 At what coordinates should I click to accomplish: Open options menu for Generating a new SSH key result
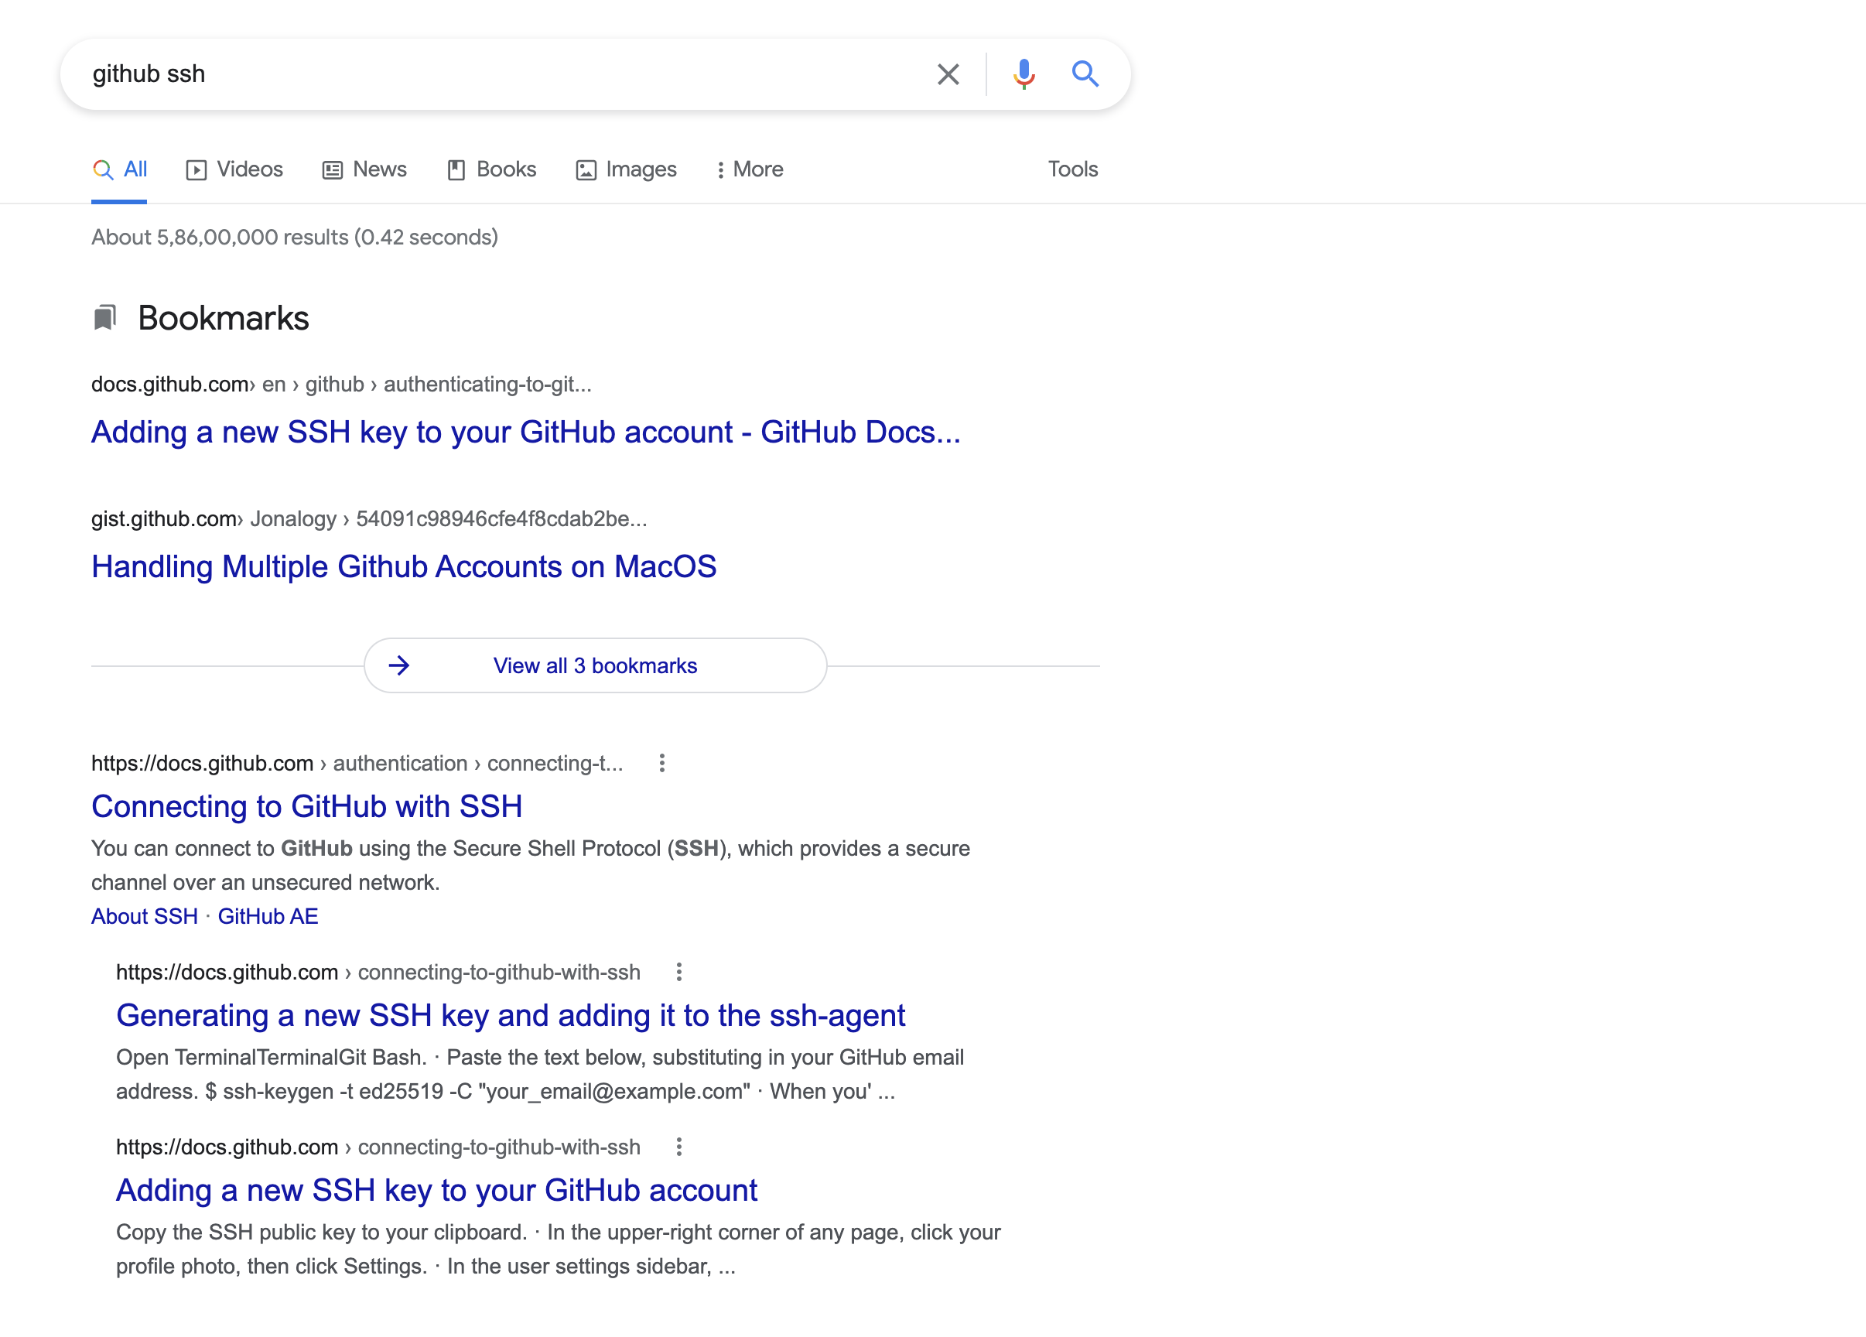point(678,972)
